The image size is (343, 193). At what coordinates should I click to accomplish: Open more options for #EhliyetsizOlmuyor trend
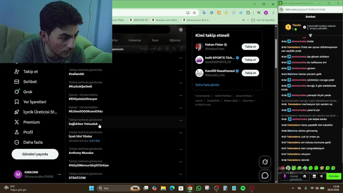(x=181, y=95)
